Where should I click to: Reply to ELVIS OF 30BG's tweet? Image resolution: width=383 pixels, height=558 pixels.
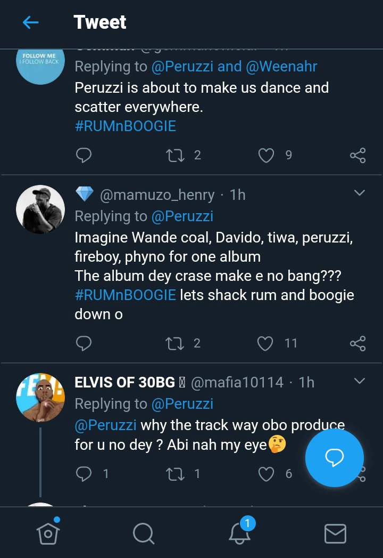pyautogui.click(x=84, y=473)
